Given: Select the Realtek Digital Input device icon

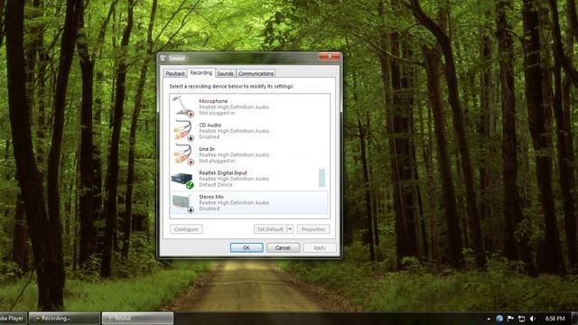Looking at the screenshot, I should (x=182, y=181).
